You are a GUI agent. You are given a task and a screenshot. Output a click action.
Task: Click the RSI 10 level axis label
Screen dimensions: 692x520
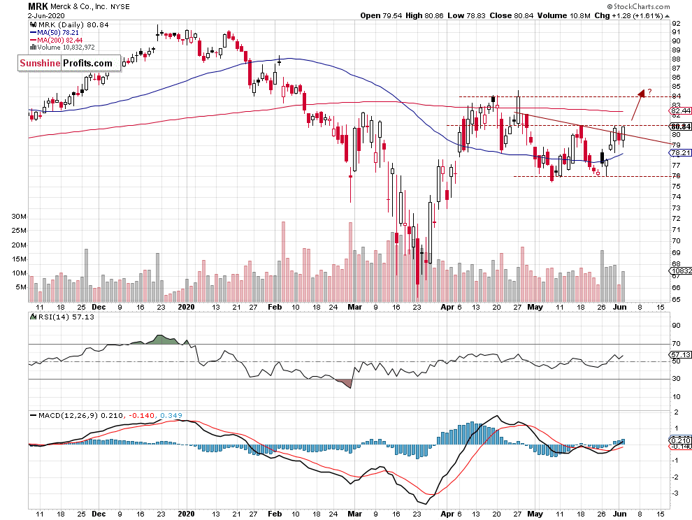[x=676, y=396]
